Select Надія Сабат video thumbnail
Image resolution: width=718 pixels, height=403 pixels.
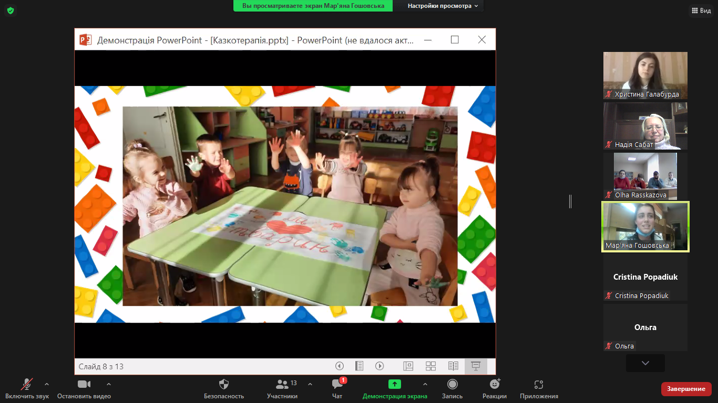tap(645, 126)
